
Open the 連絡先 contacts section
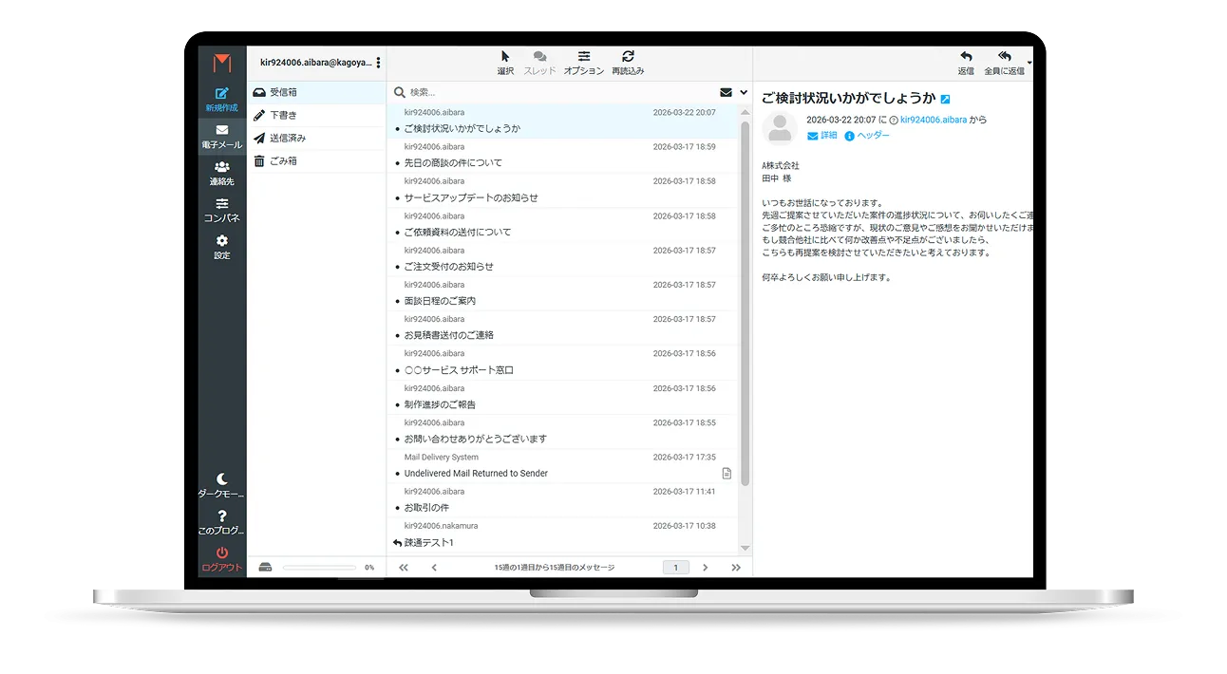point(222,174)
